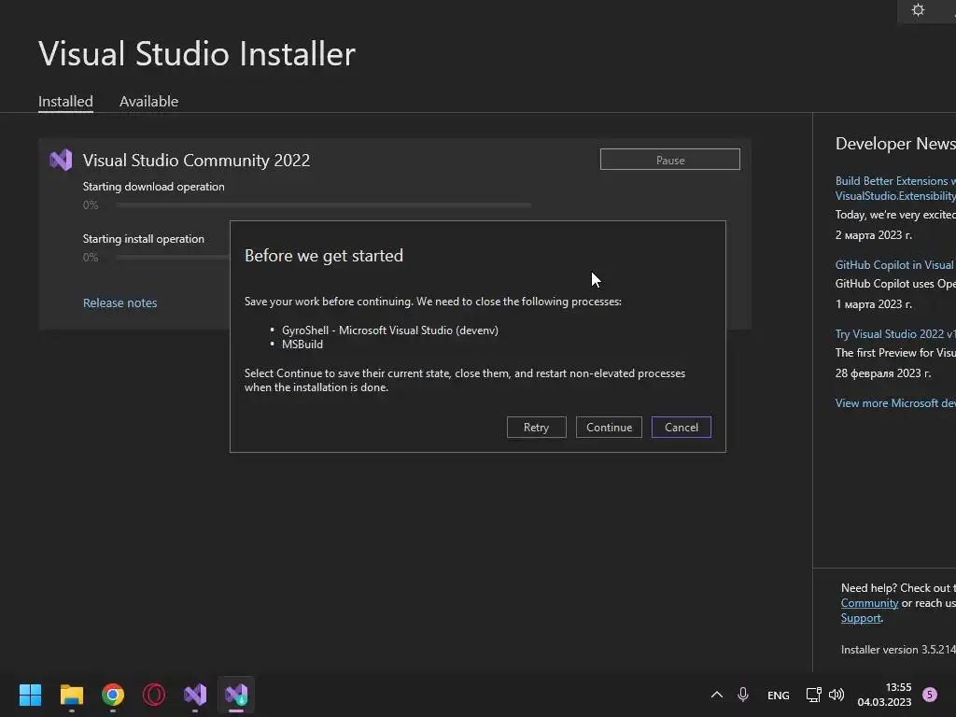
Task: Open the clock and date 13:55 panel
Action: pos(884,695)
